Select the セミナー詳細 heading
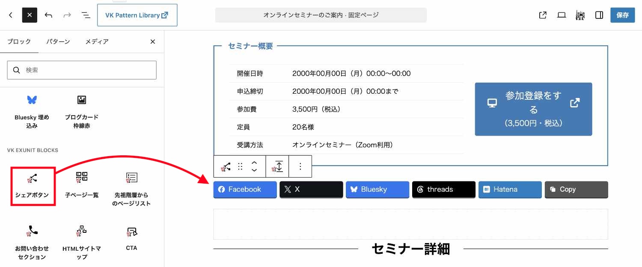The image size is (642, 267). click(x=411, y=249)
